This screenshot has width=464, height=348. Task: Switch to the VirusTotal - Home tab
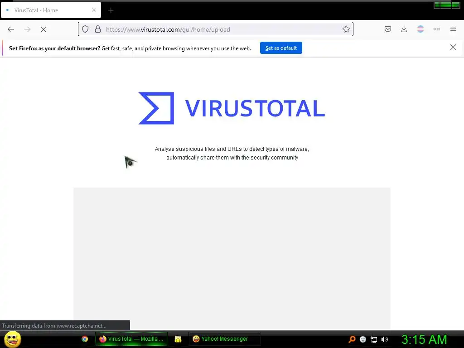[x=51, y=10]
